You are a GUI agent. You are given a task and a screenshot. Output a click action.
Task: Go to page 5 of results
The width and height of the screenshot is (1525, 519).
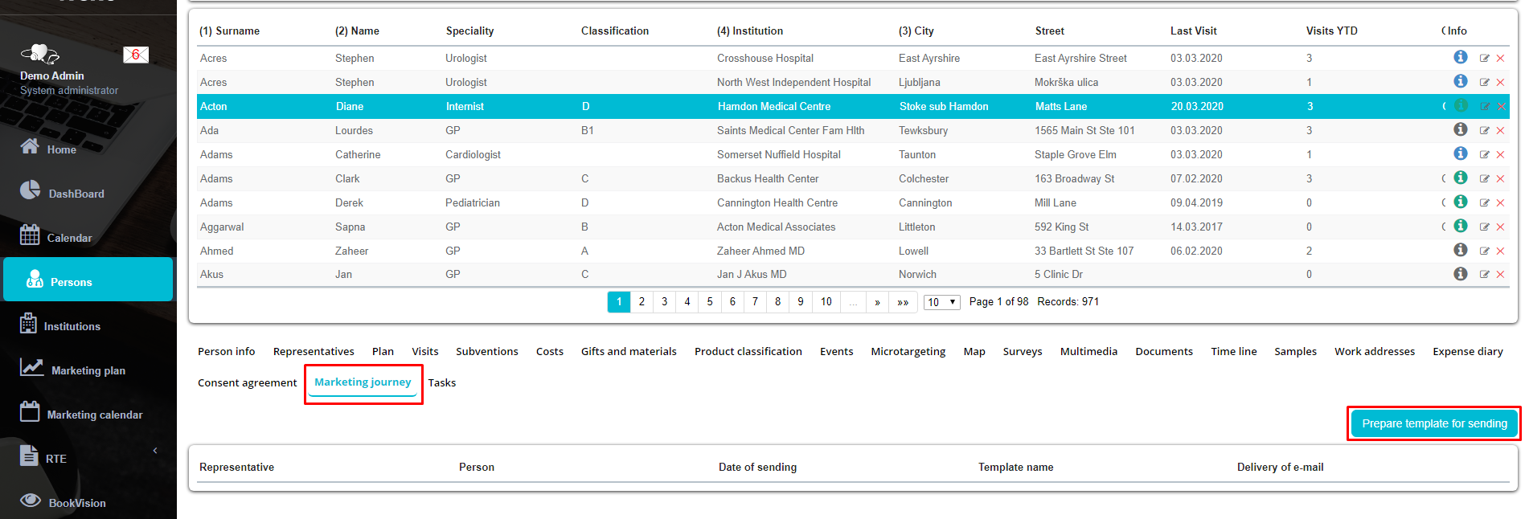click(709, 302)
